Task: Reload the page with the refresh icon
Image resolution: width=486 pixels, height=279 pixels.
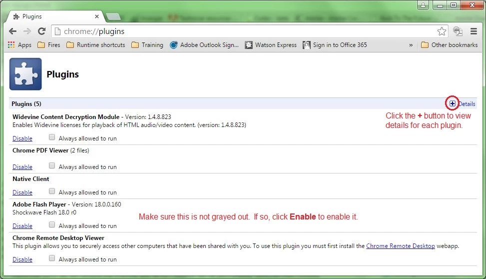Action: pyautogui.click(x=41, y=31)
